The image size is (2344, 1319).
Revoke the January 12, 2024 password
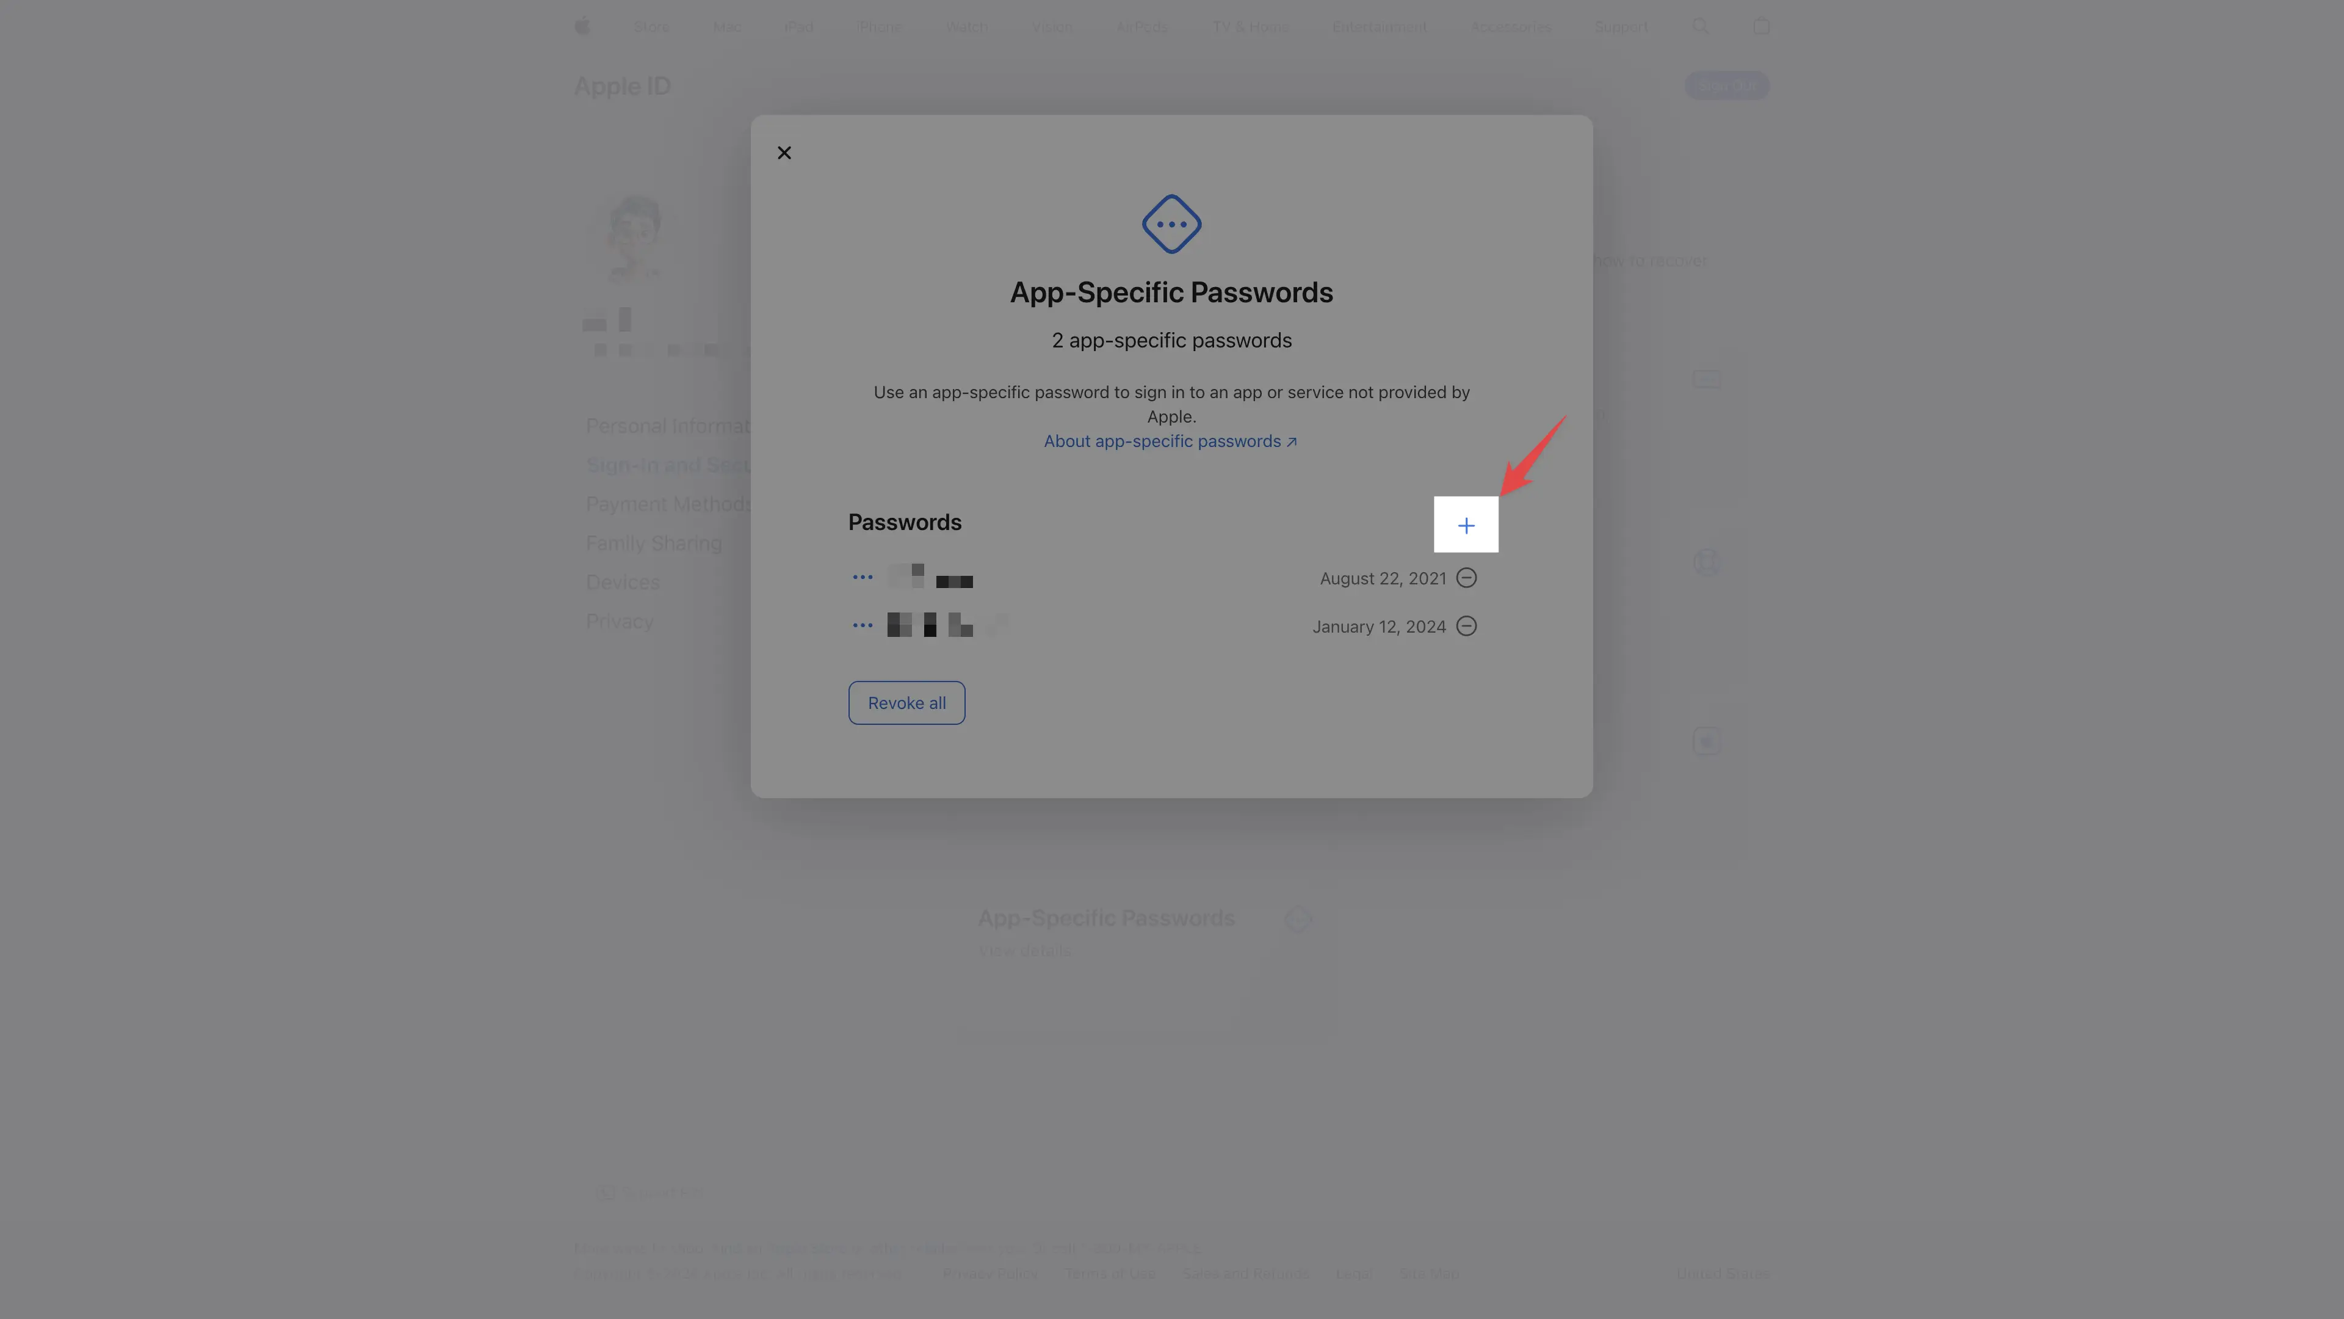click(x=1466, y=627)
